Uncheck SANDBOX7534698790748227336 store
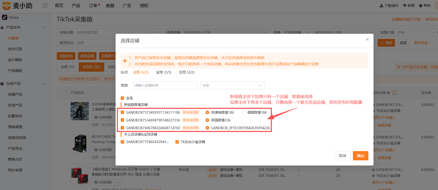 pyautogui.click(x=123, y=120)
